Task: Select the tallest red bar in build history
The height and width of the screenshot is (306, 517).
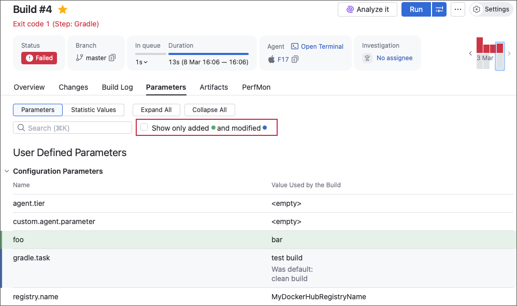Action: point(480,45)
